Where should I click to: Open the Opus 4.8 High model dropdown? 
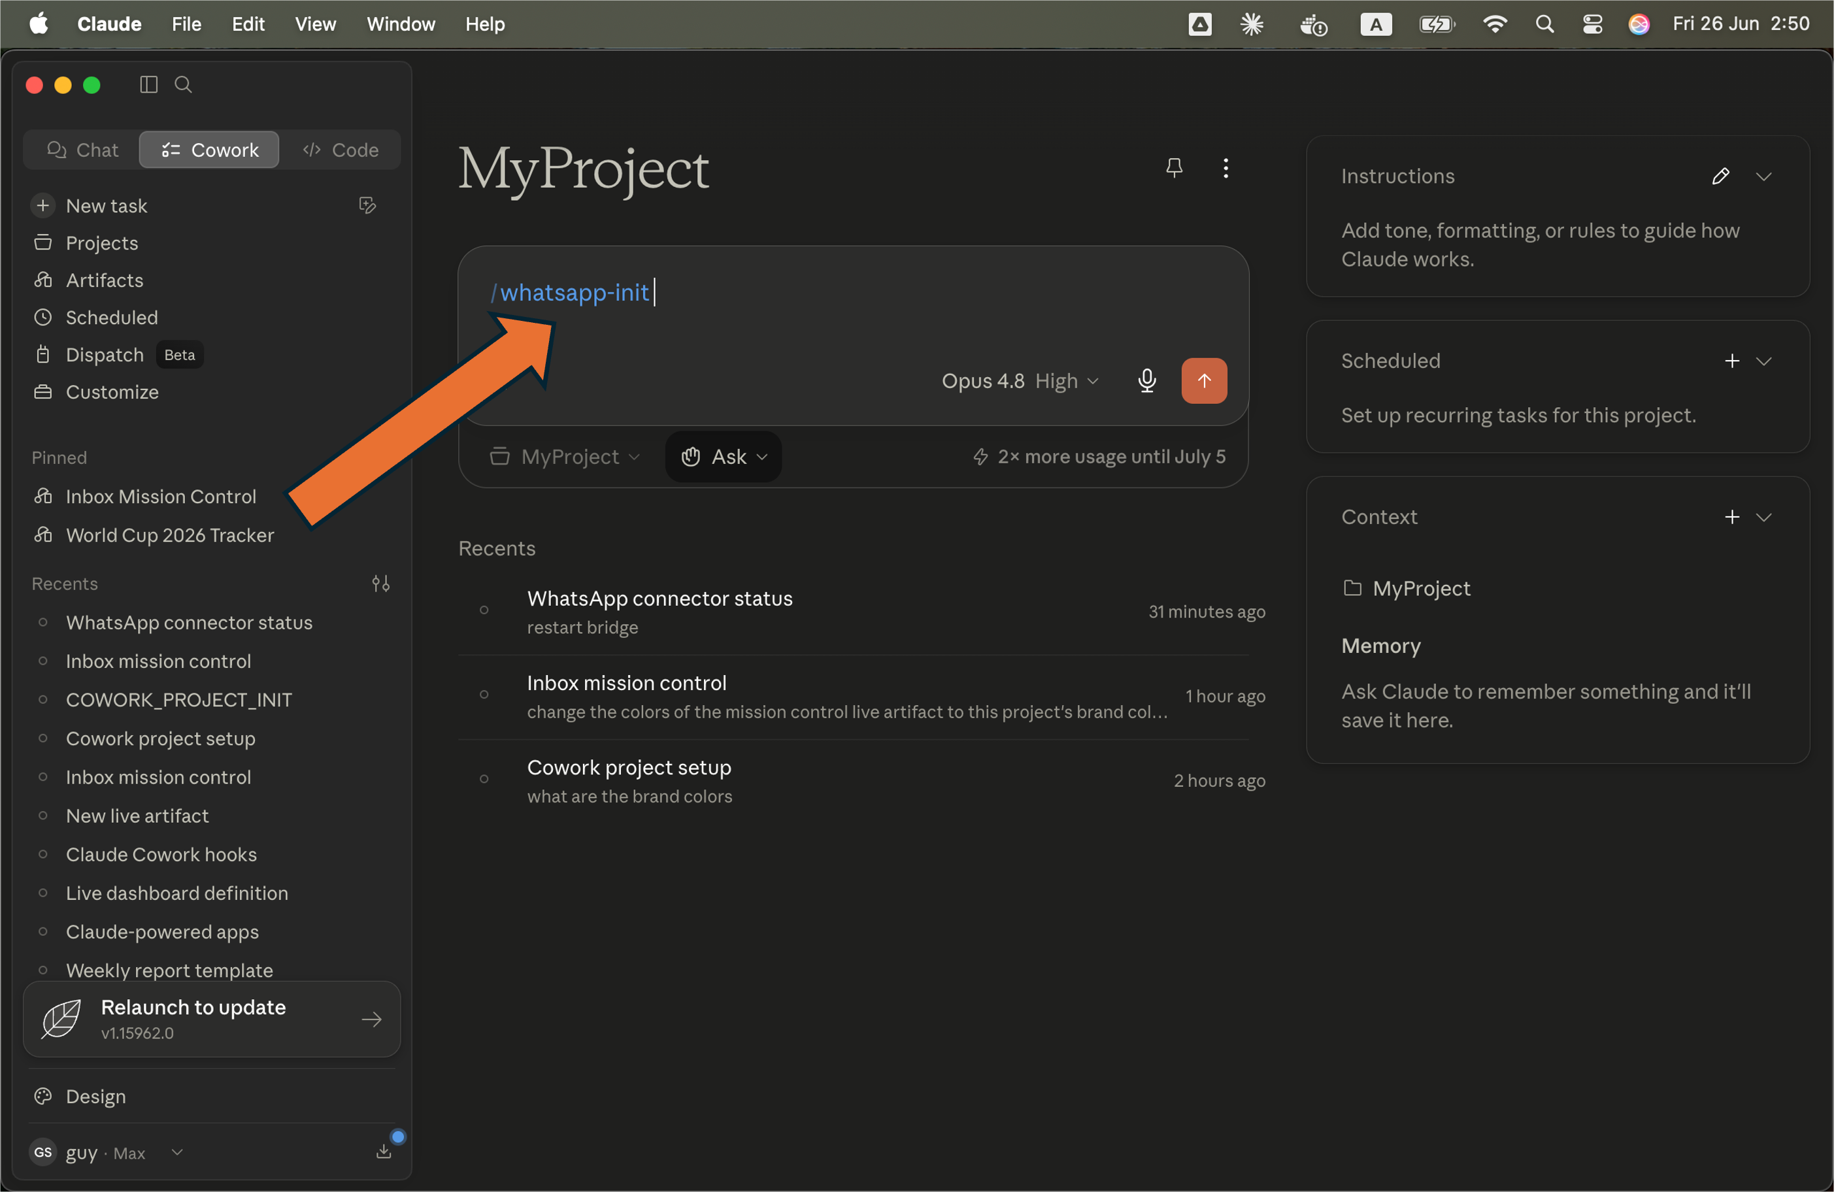[x=1020, y=380]
